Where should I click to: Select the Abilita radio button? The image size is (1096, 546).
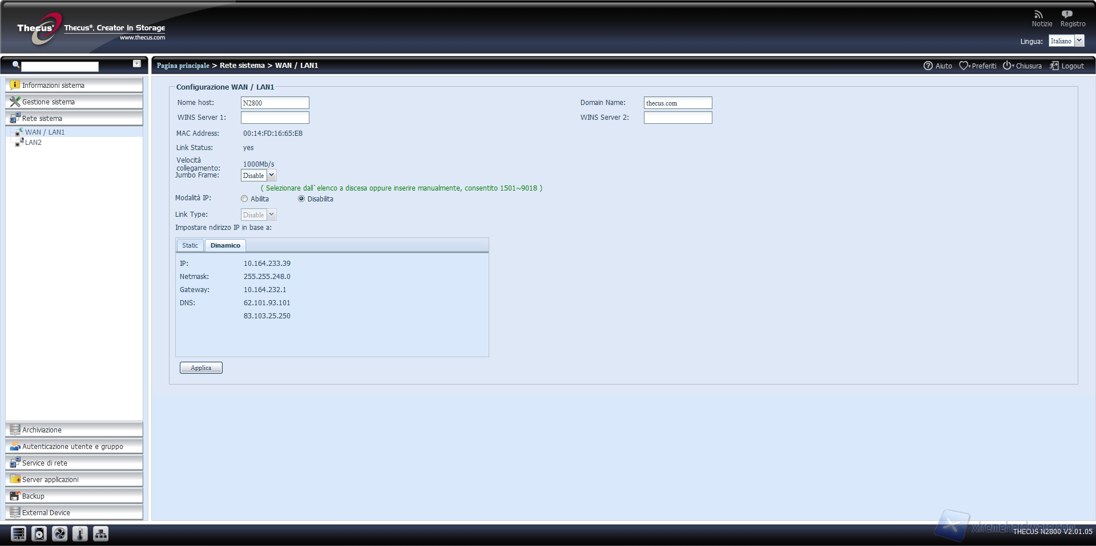tap(244, 199)
